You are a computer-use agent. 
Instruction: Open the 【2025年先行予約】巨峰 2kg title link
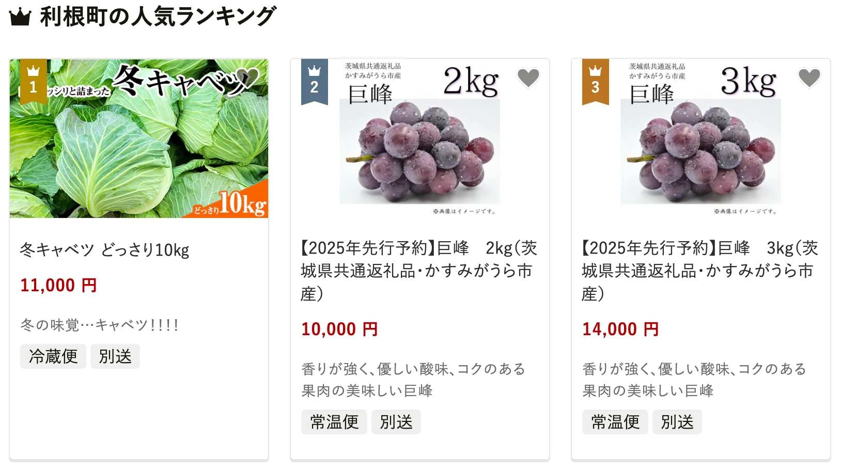point(418,271)
